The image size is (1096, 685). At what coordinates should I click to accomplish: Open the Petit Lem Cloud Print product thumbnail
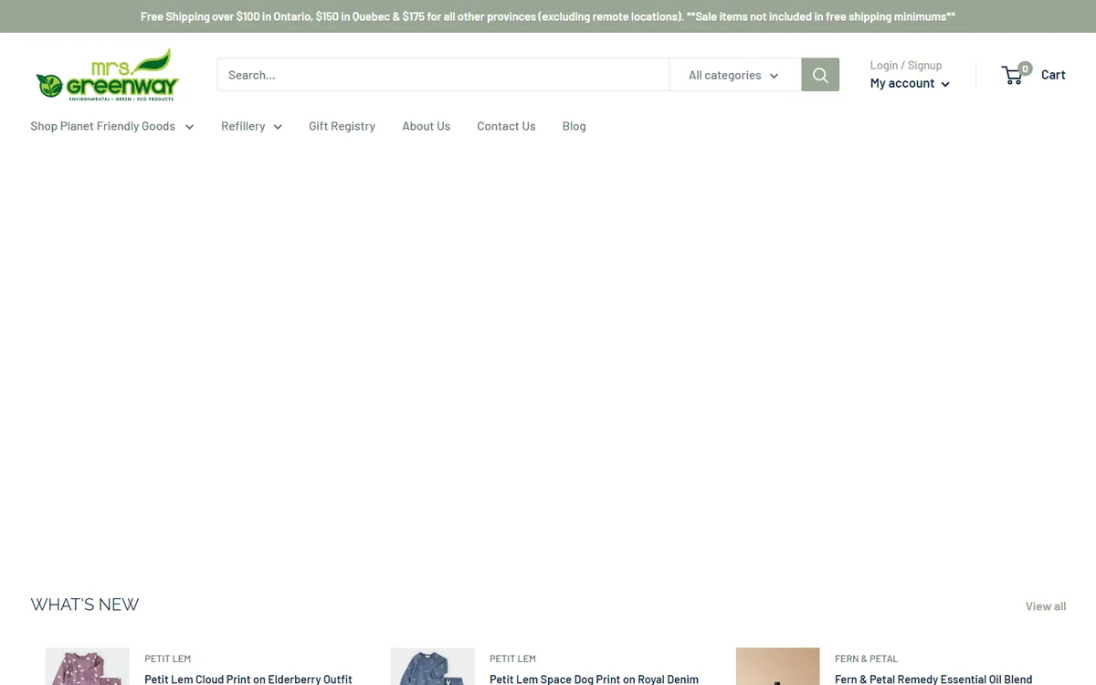coord(88,667)
